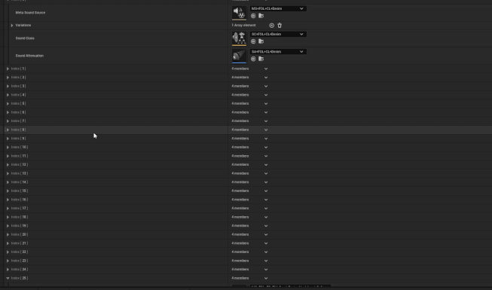Collapse the expanded Index [25] row
Viewport: 492px width, 290px height.
8,278
